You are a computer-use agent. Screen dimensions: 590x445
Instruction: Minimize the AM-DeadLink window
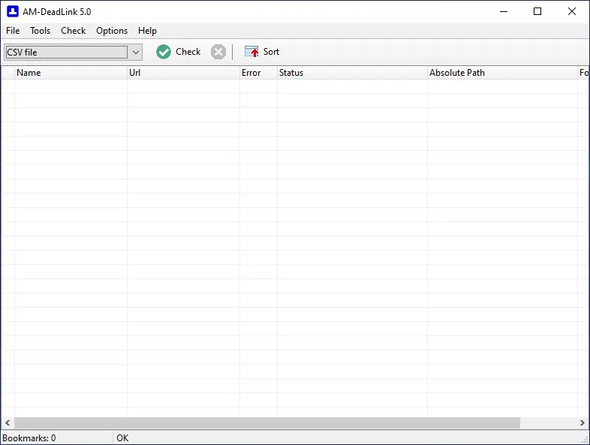pos(504,12)
